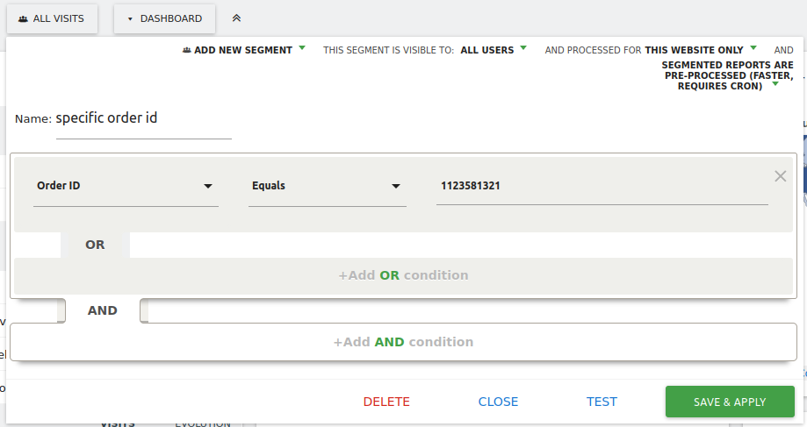The width and height of the screenshot is (807, 427).
Task: Click the Add New Segment arrow
Action: click(302, 49)
